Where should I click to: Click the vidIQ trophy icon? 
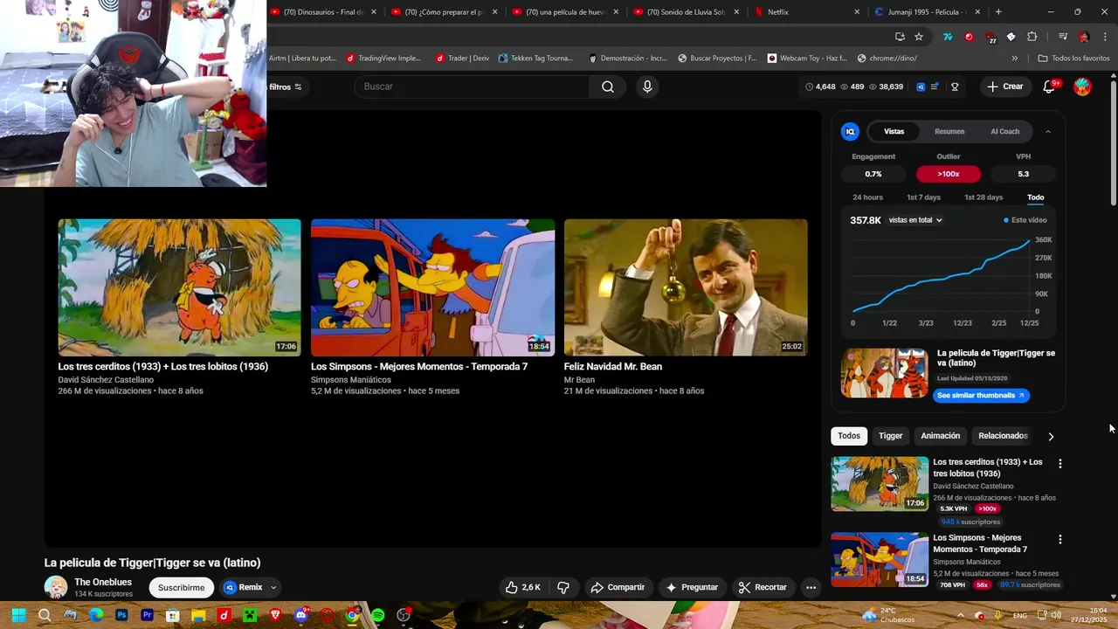click(x=955, y=86)
